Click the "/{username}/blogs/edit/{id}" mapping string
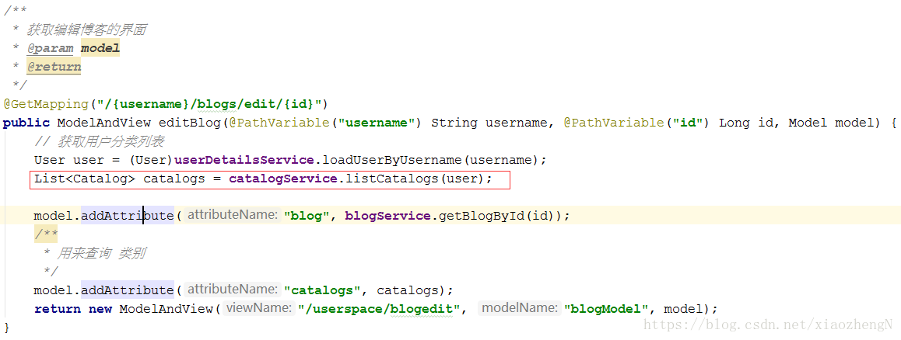Viewport: 901px width, 340px height. (209, 104)
